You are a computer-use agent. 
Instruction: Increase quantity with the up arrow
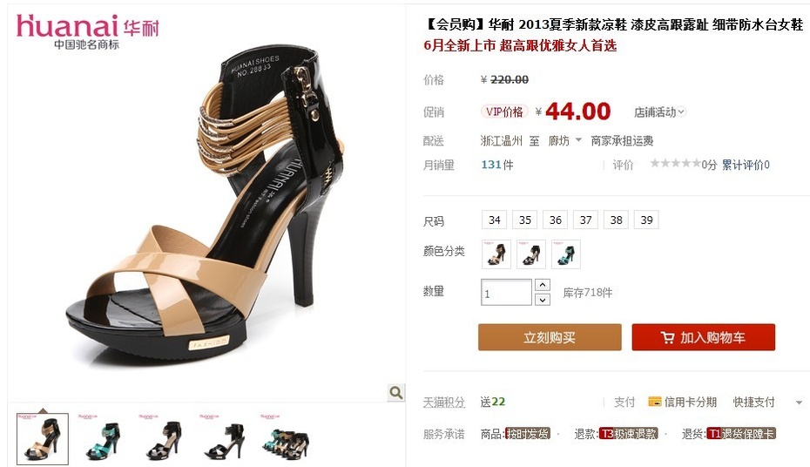pos(542,285)
